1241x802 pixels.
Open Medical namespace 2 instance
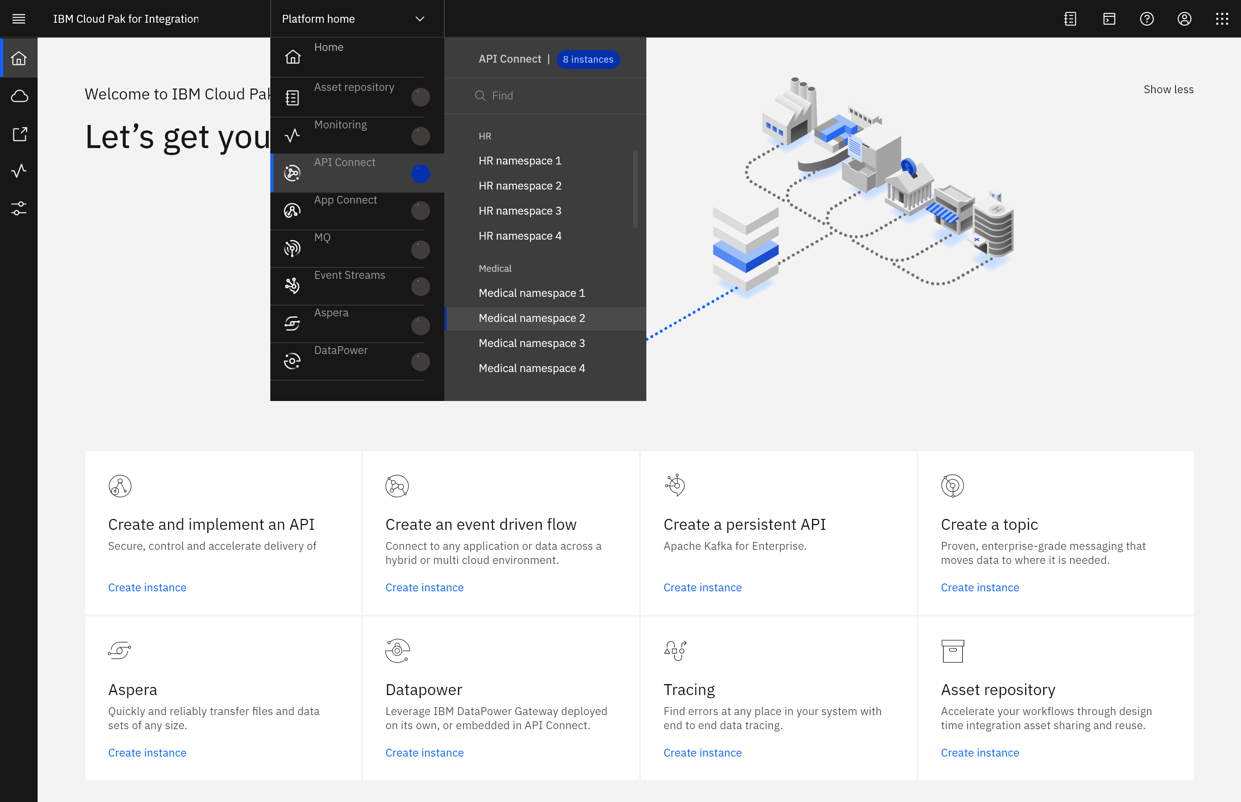pos(545,318)
